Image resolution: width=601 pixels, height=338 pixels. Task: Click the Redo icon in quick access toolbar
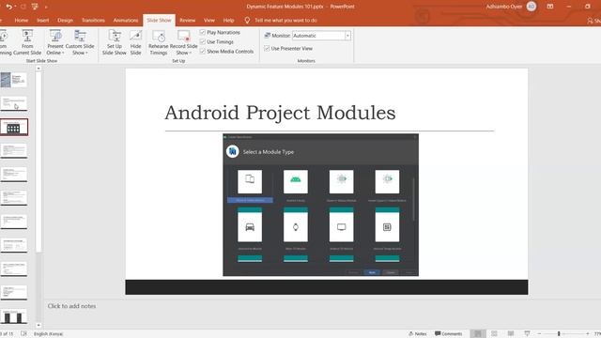23,7
